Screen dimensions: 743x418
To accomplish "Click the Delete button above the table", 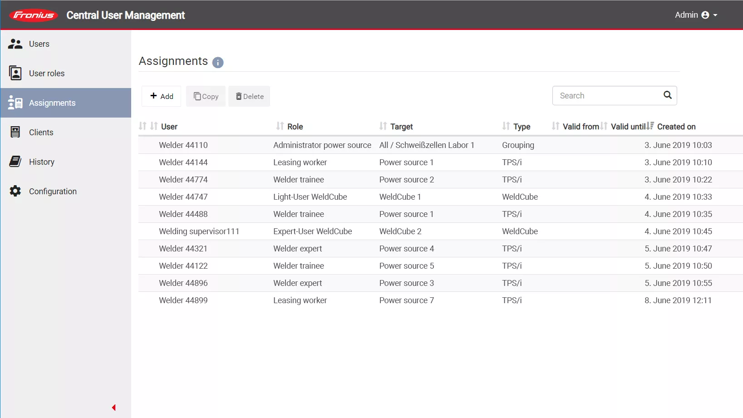I will [x=249, y=96].
